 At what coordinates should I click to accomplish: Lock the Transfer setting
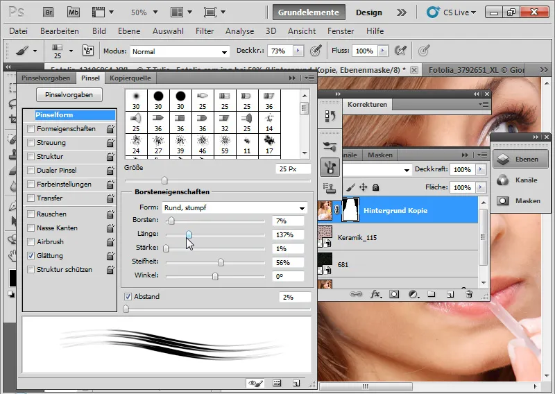point(110,198)
